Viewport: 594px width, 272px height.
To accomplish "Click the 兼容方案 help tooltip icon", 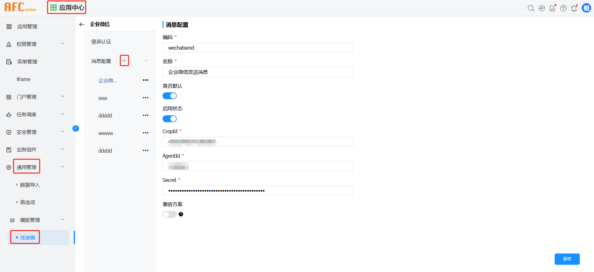I will click(181, 214).
